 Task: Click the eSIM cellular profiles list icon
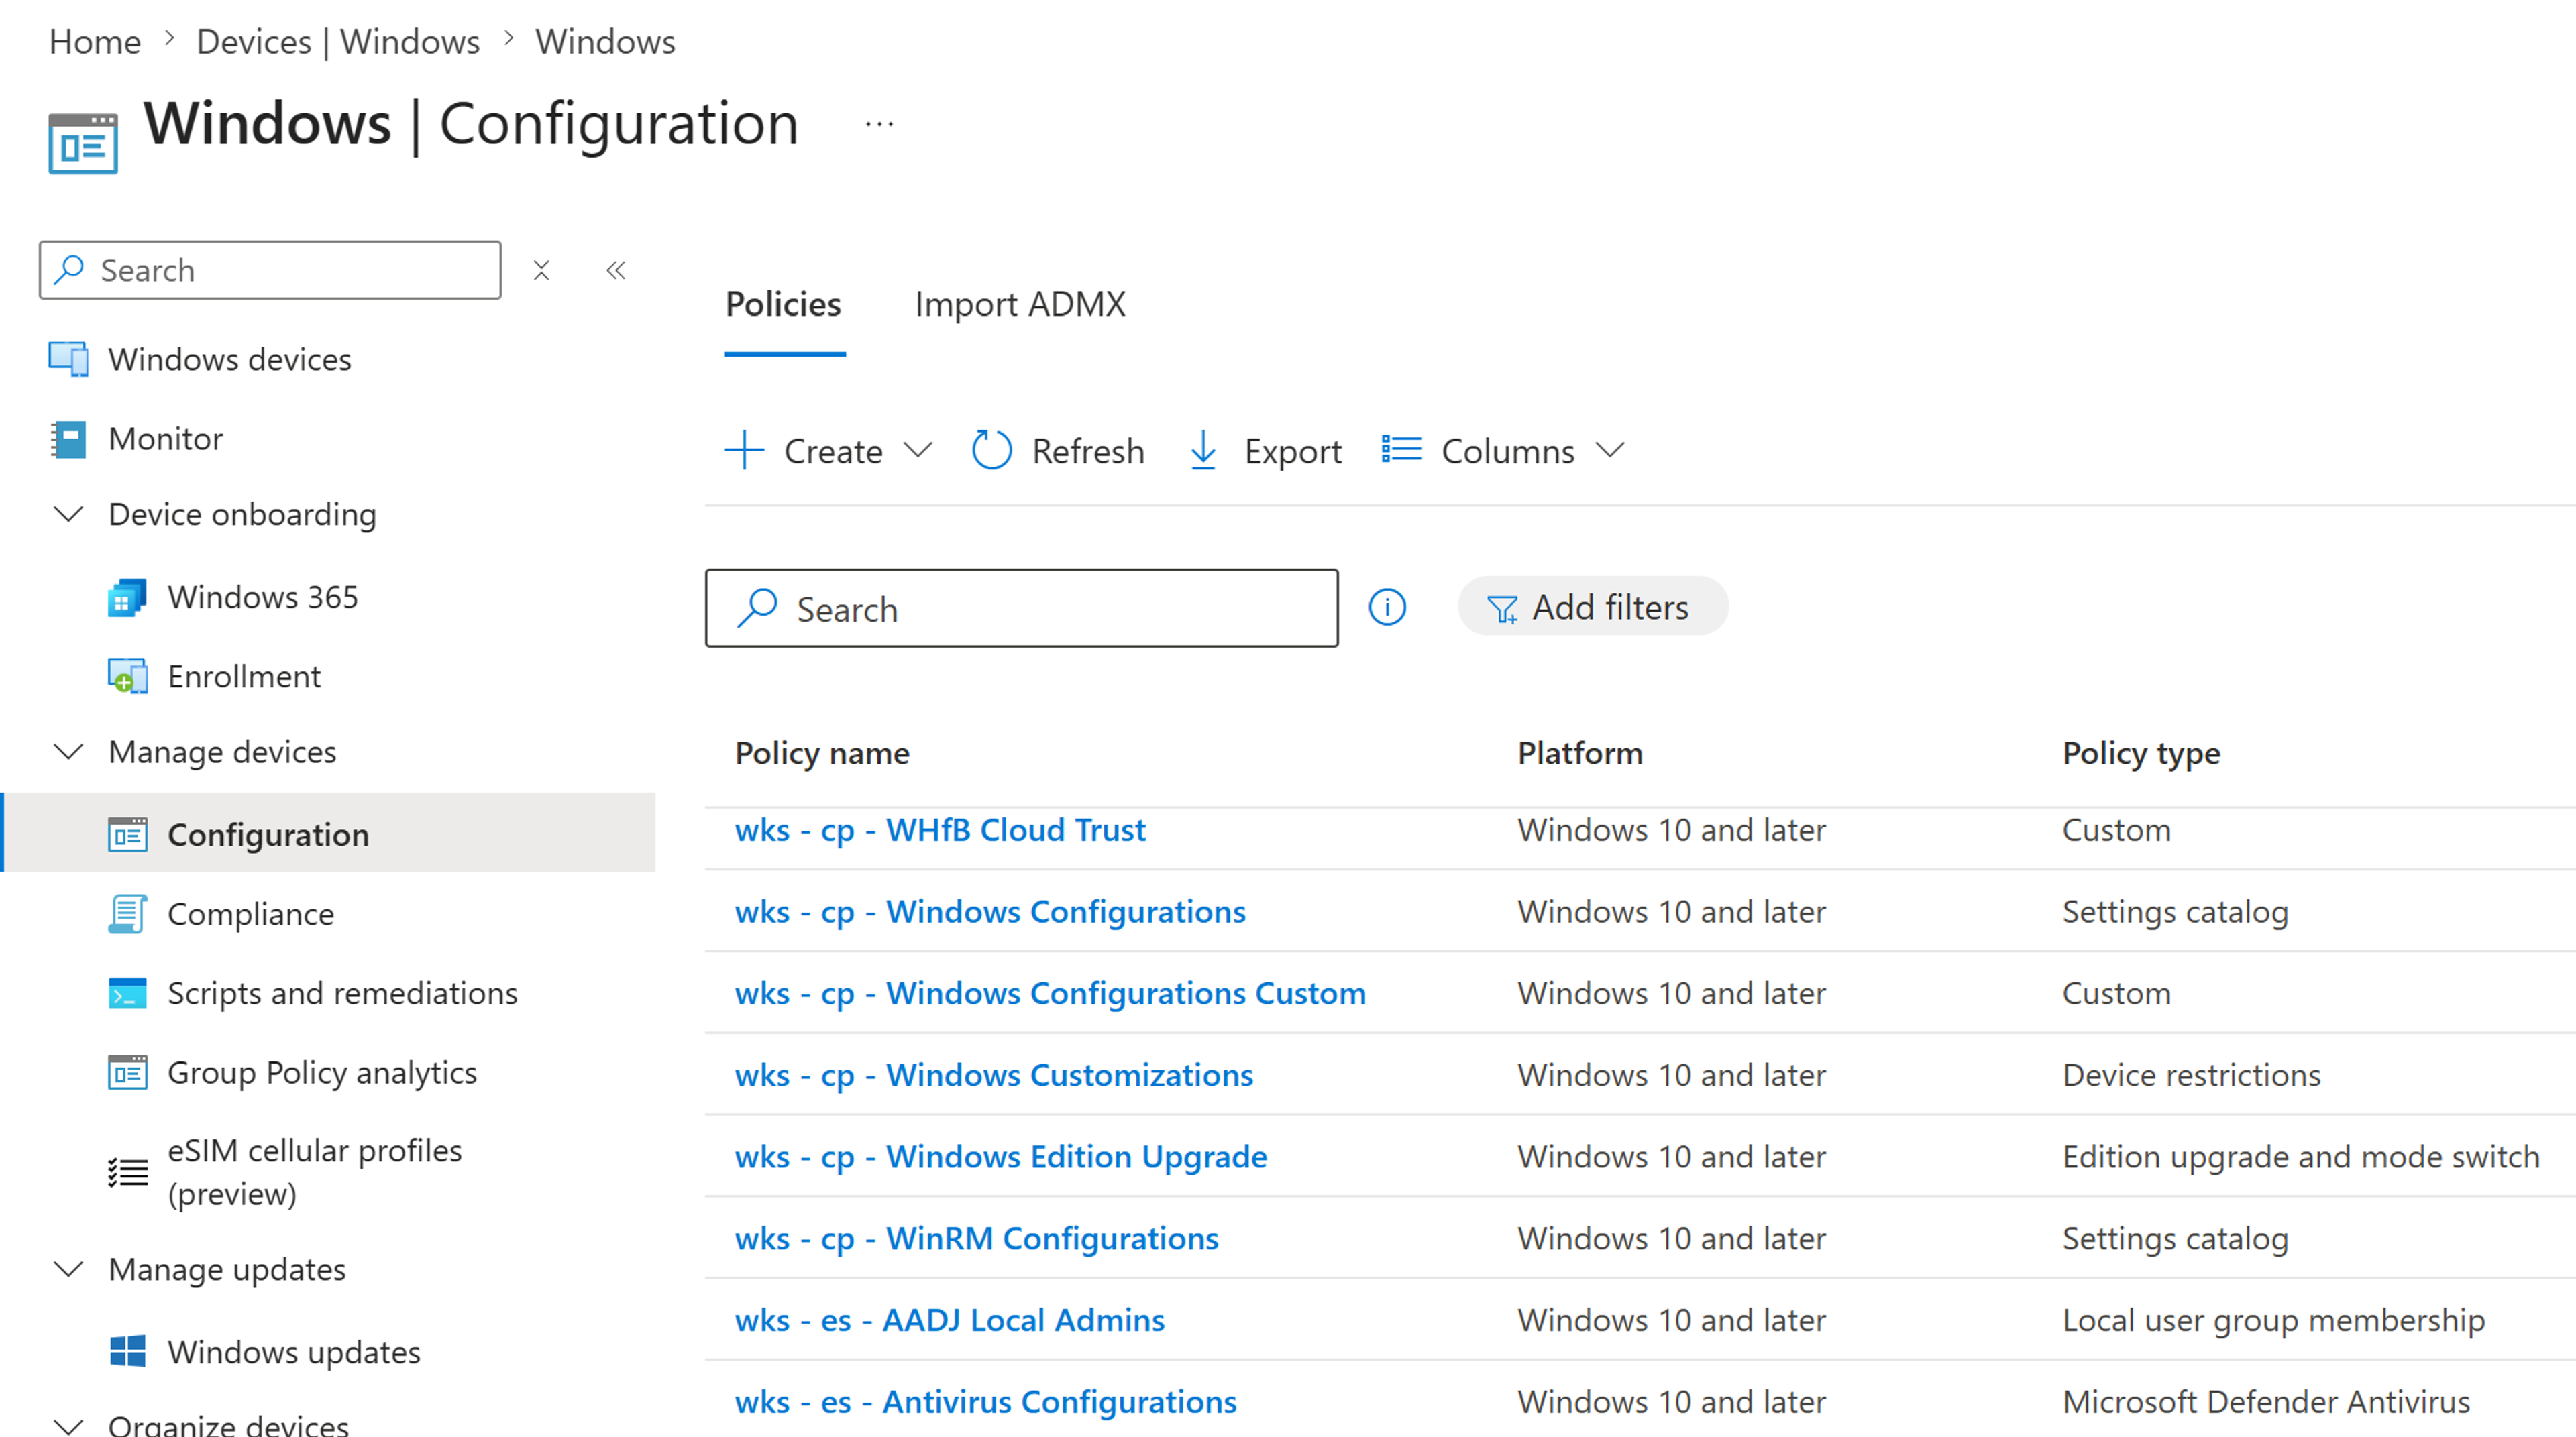click(127, 1172)
